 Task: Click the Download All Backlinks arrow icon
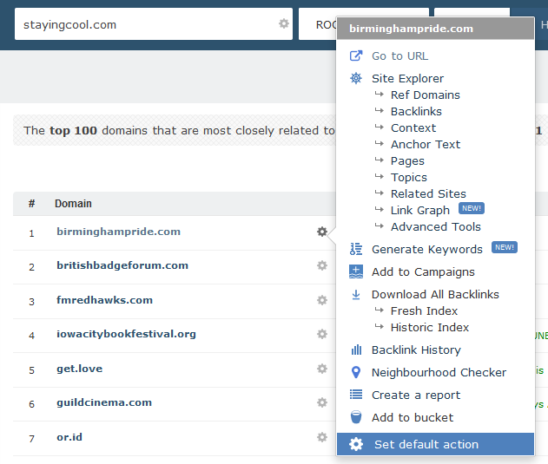[356, 295]
